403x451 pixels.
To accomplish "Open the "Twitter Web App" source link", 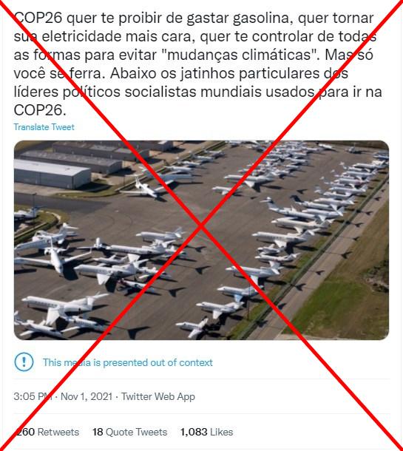I will click(x=158, y=396).
